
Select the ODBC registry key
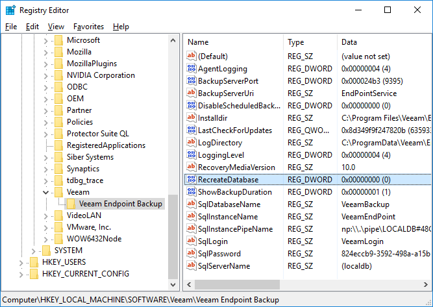click(x=77, y=87)
